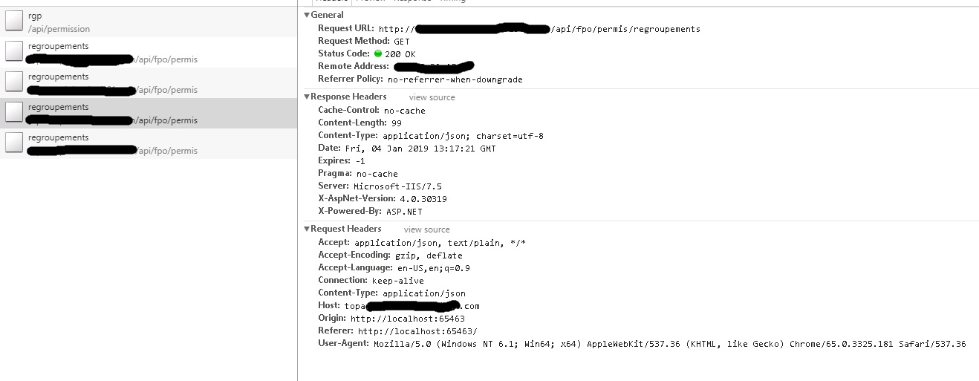Viewport: 979px width, 381px height.
Task: Select the last regroupements request name
Action: 58,137
